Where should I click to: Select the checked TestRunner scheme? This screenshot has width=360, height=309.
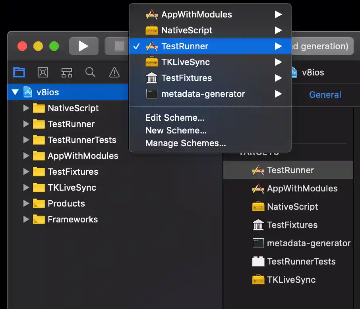point(184,46)
